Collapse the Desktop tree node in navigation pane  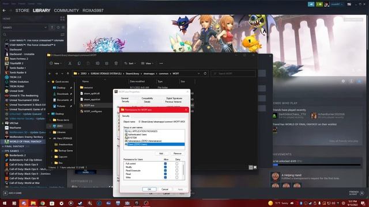tap(48, 114)
